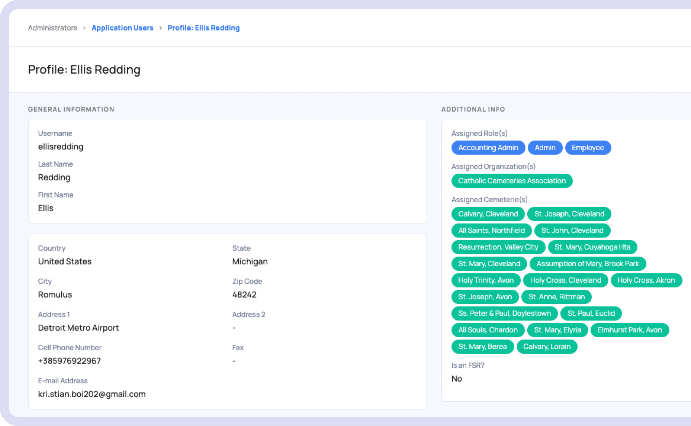Viewport: 691px width, 426px height.
Task: Click the E-mail Address label
Action: click(x=63, y=381)
